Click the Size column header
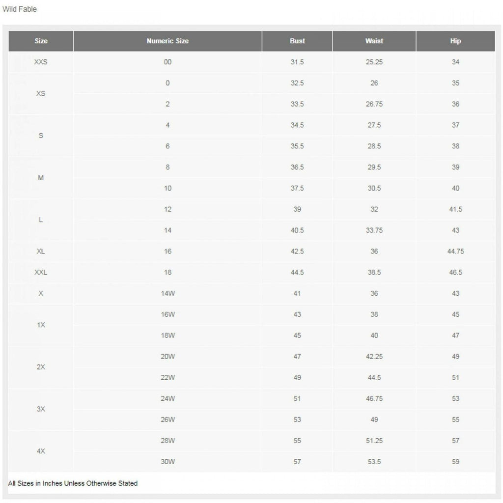This screenshot has width=503, height=503. (41, 41)
